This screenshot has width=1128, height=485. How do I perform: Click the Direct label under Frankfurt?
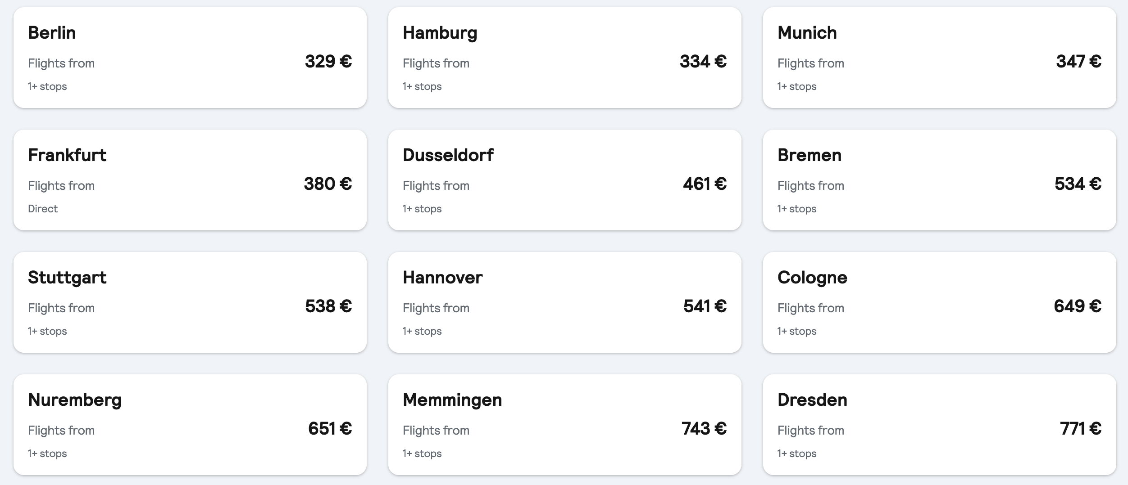coord(43,209)
